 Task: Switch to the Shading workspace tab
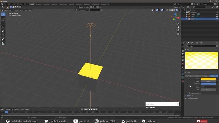pyautogui.click(x=71, y=4)
